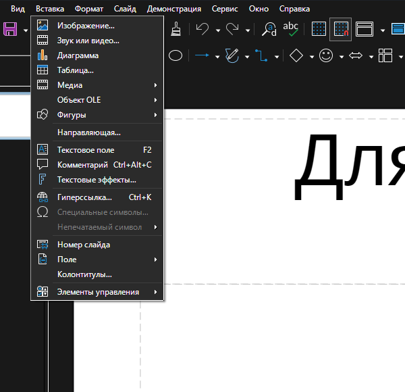Select the Line arrow tool
The width and height of the screenshot is (405, 392).
(x=202, y=55)
